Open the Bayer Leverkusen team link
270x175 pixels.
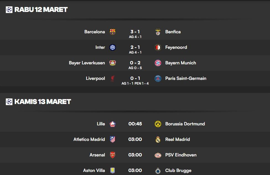pos(87,63)
